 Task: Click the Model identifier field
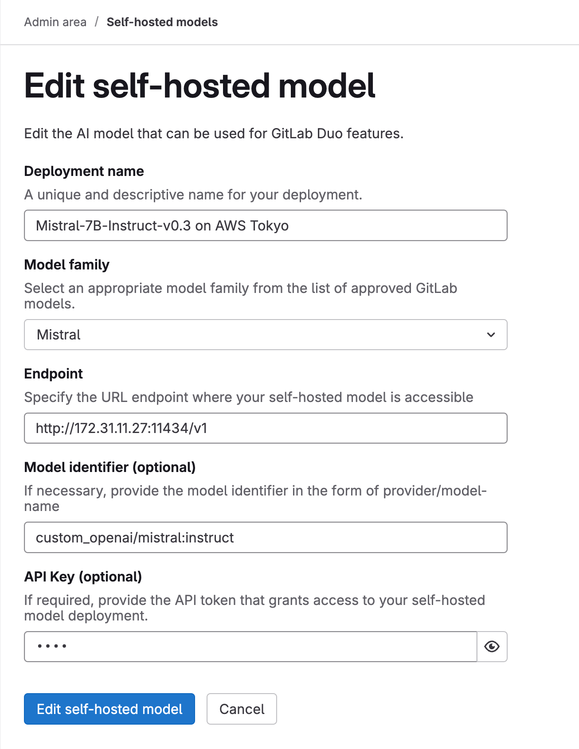pos(265,538)
